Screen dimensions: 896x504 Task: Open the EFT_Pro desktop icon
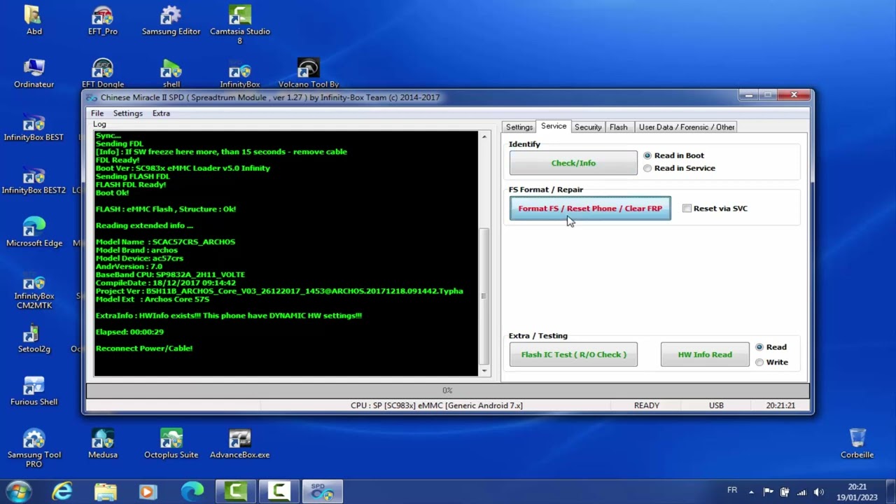103,20
